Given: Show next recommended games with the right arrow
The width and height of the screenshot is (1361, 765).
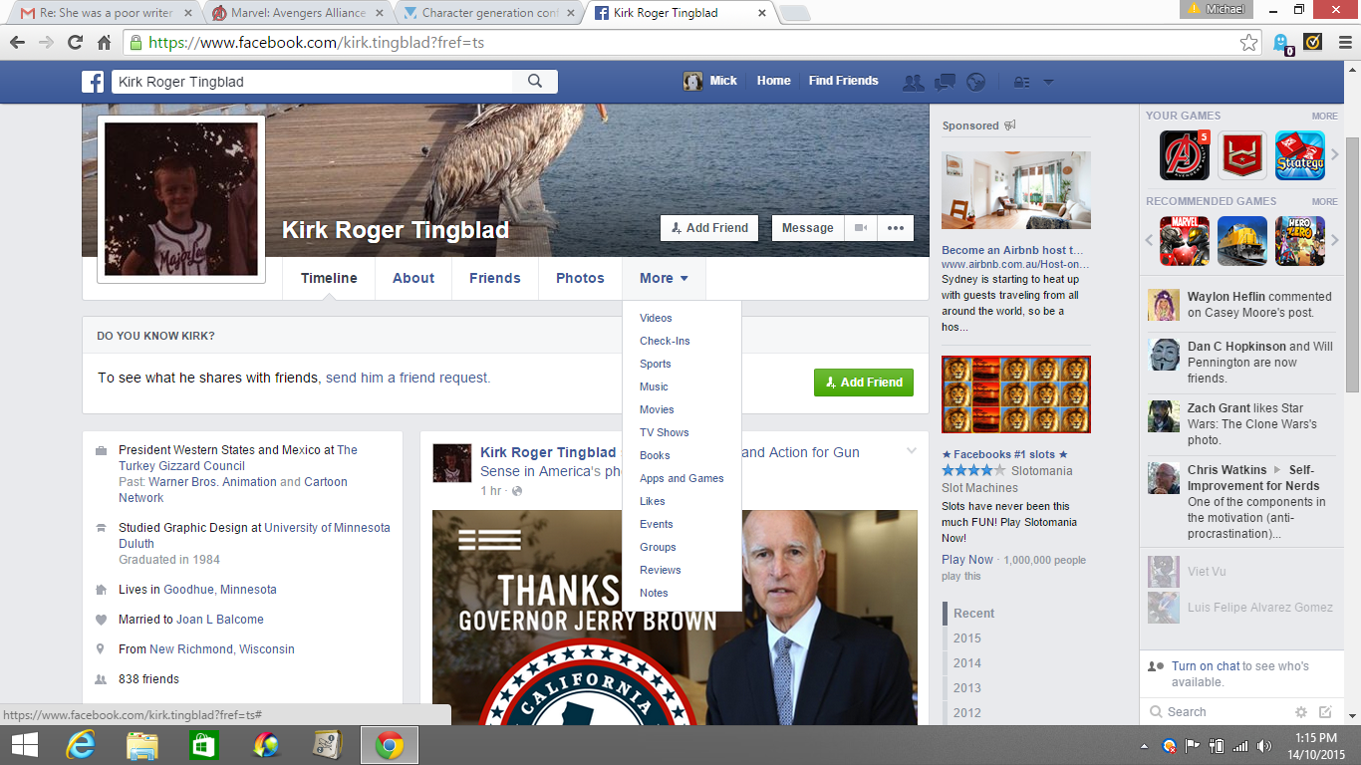Looking at the screenshot, I should (x=1335, y=241).
